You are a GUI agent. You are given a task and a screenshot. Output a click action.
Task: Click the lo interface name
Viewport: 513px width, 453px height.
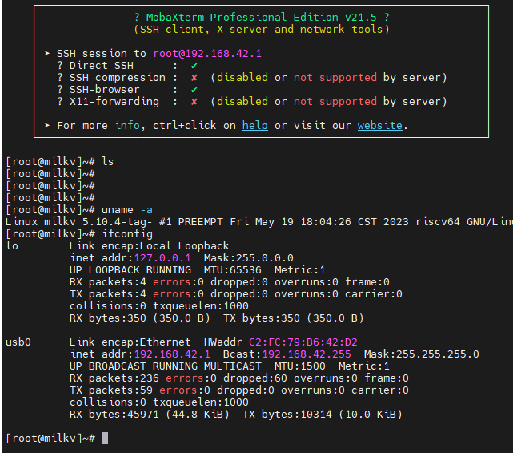pyautogui.click(x=11, y=246)
